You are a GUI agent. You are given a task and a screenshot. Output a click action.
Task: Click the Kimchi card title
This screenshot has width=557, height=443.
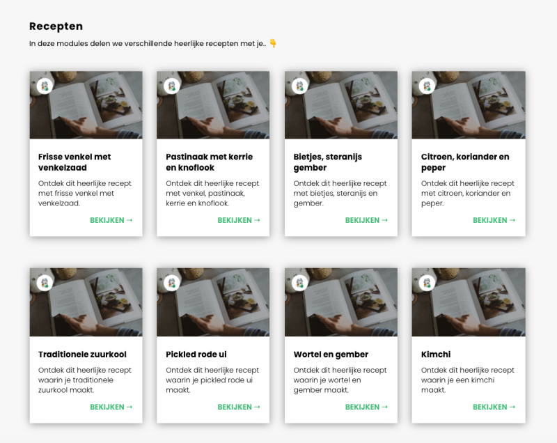pos(436,355)
